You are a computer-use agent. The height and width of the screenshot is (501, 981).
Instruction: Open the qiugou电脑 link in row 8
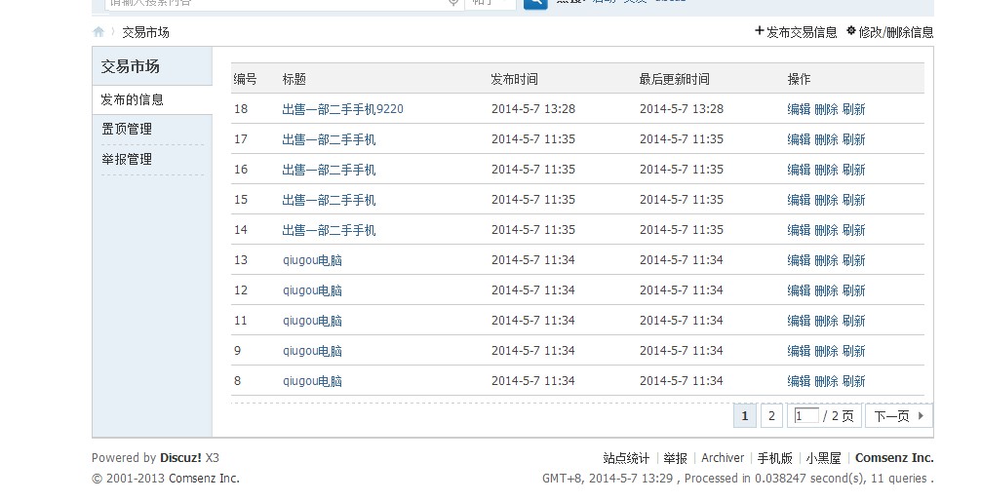click(x=312, y=381)
